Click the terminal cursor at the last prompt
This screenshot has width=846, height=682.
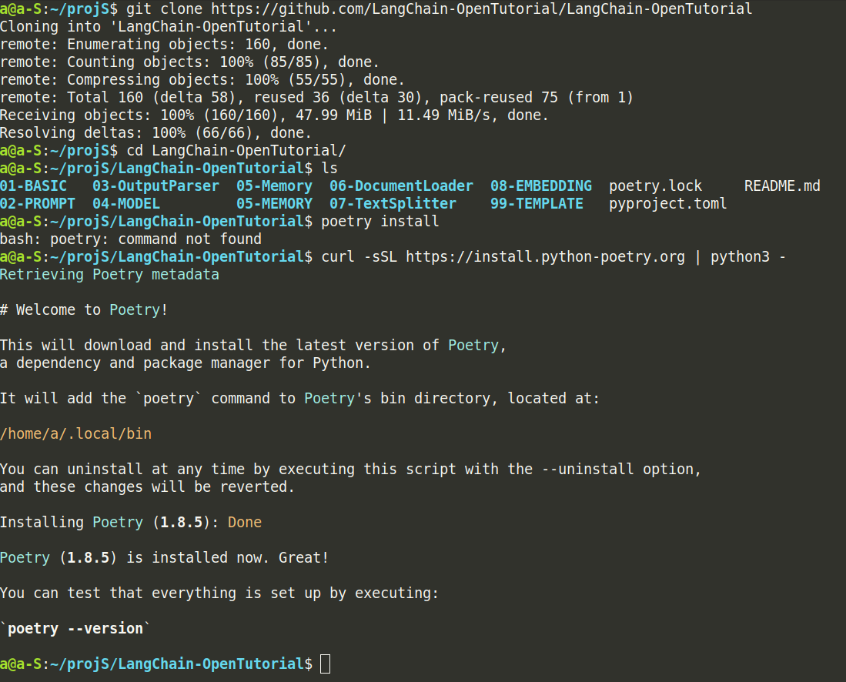click(325, 664)
